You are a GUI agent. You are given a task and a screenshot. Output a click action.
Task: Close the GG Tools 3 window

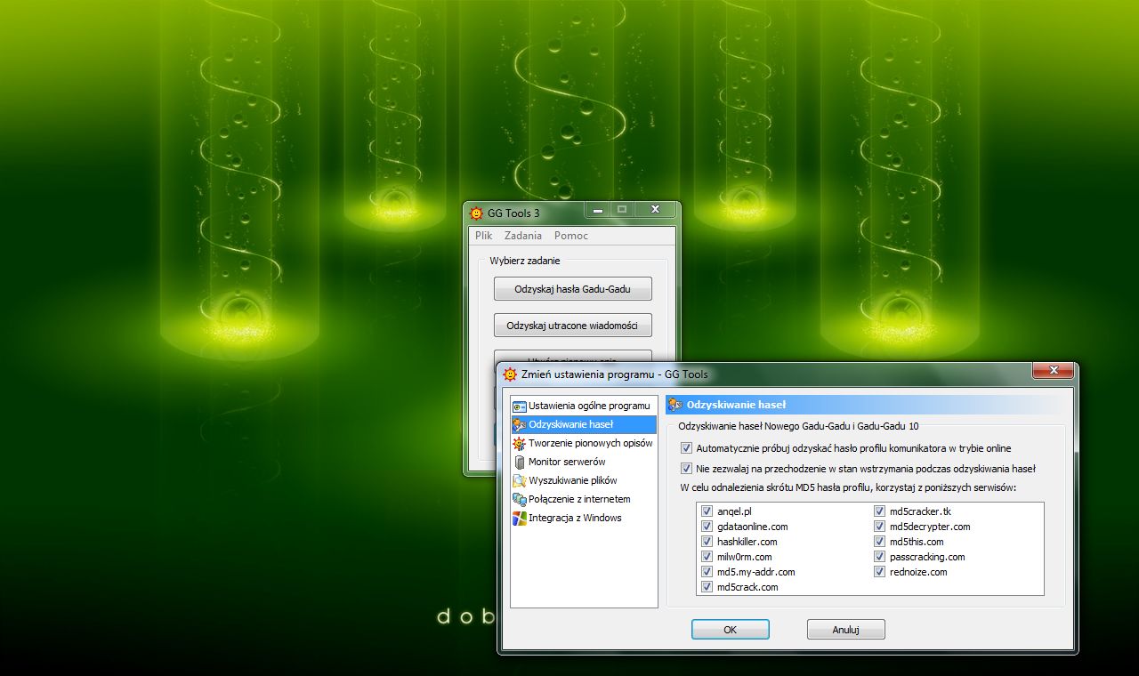[655, 210]
